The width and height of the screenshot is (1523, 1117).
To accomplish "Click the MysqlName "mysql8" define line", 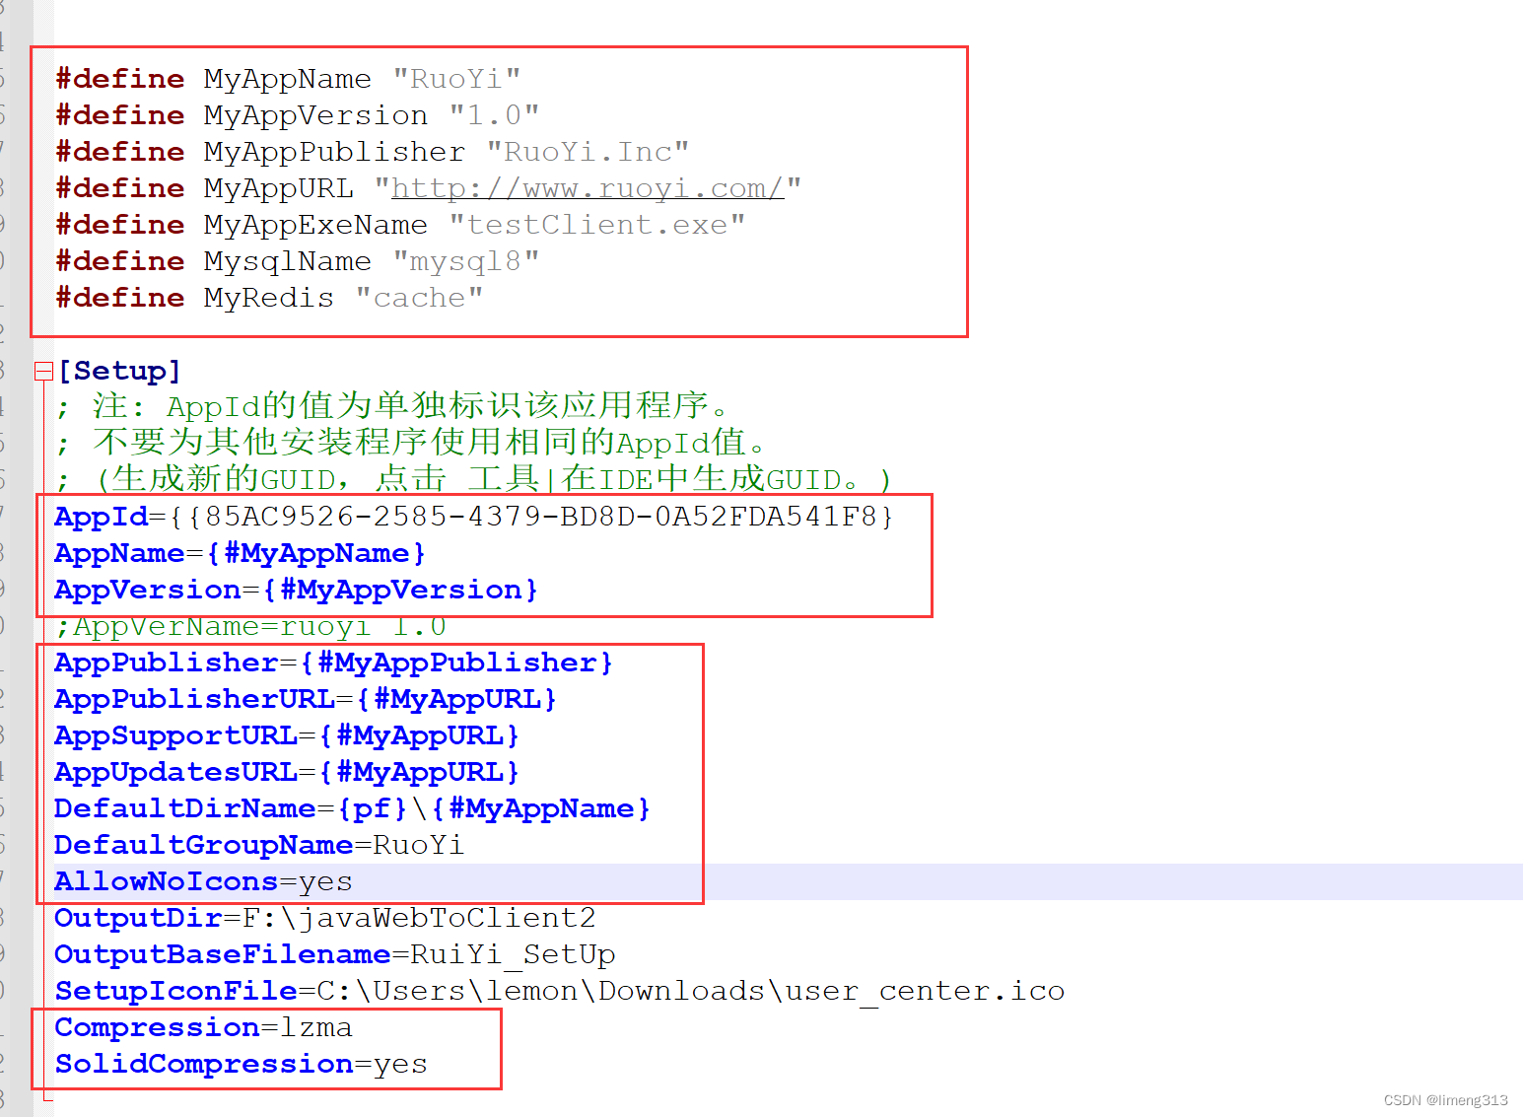I will pyautogui.click(x=298, y=261).
